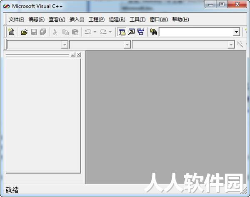This screenshot has height=197, width=250.
Task: Click the Paste clipboard icon
Action: tap(75, 32)
